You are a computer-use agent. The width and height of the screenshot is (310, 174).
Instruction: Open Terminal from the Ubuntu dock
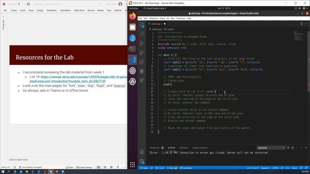click(132, 49)
